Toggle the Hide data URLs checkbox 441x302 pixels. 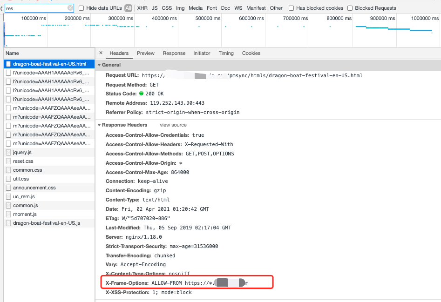tap(81, 8)
